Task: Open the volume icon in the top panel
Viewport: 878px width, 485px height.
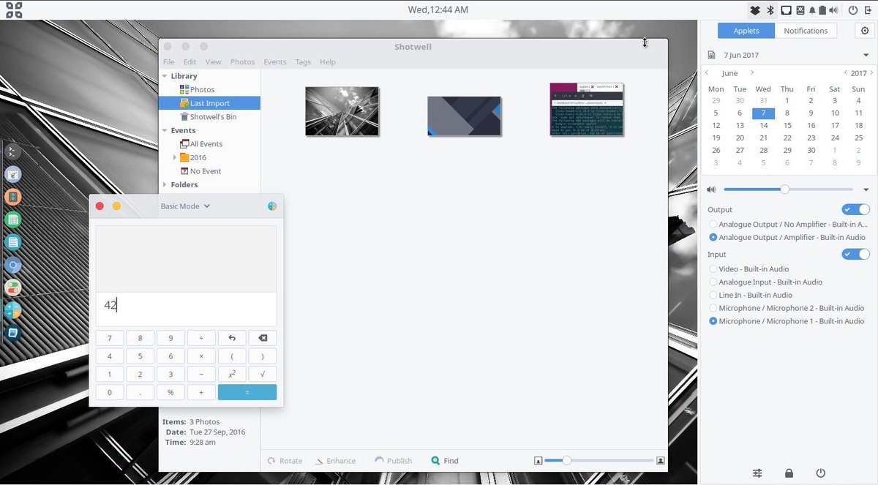Action: (x=833, y=10)
